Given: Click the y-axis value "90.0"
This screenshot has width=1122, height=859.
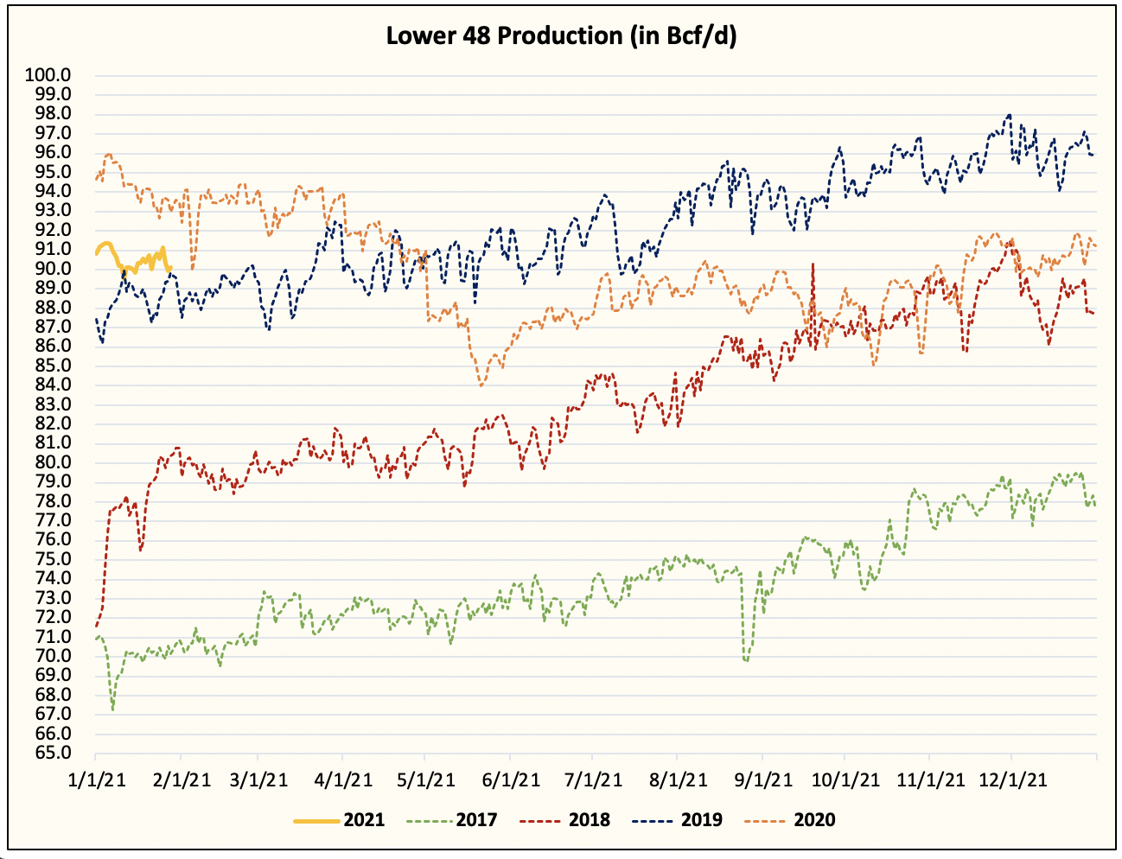Looking at the screenshot, I should pos(51,269).
